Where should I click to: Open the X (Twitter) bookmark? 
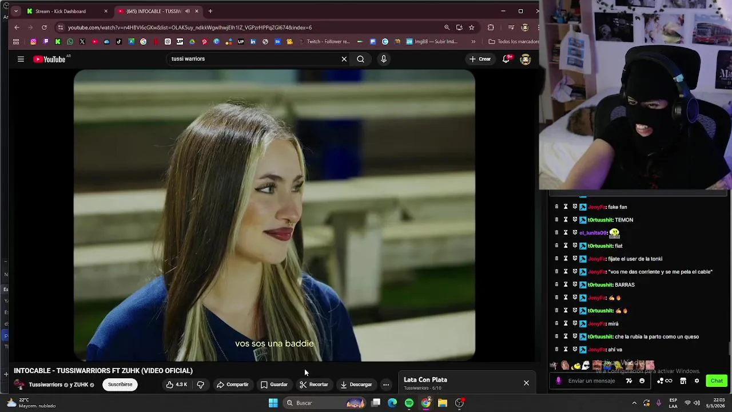(x=82, y=41)
